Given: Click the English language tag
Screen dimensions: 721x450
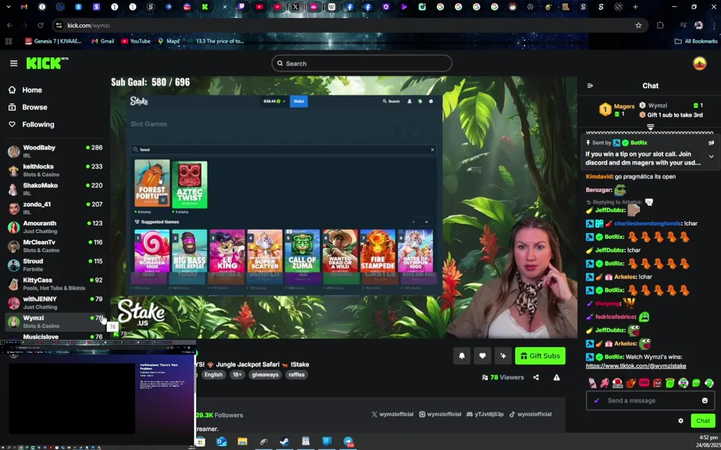Looking at the screenshot, I should pyautogui.click(x=213, y=374).
